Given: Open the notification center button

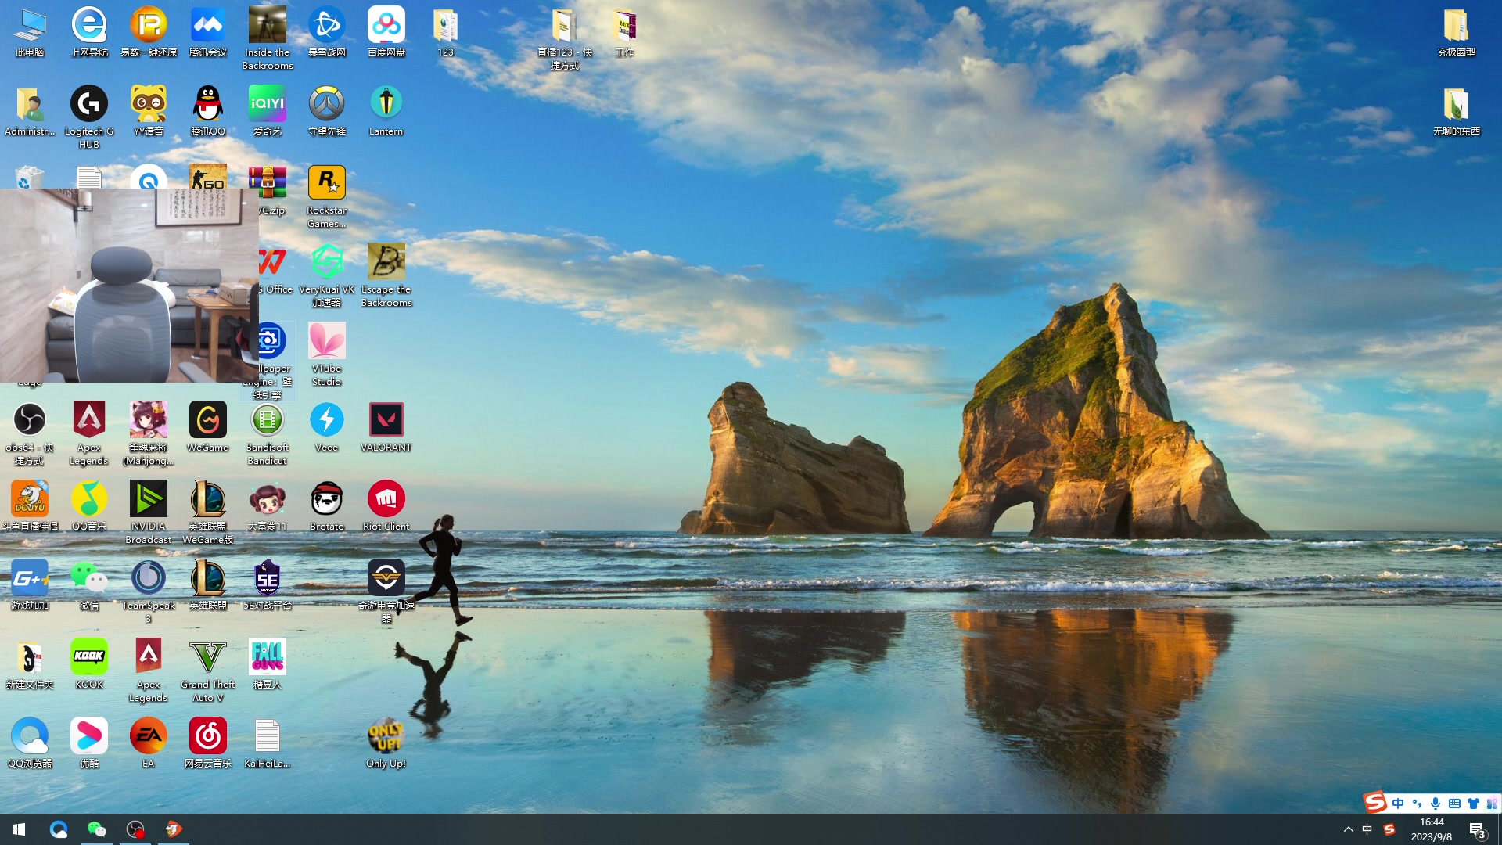Looking at the screenshot, I should click(1477, 829).
